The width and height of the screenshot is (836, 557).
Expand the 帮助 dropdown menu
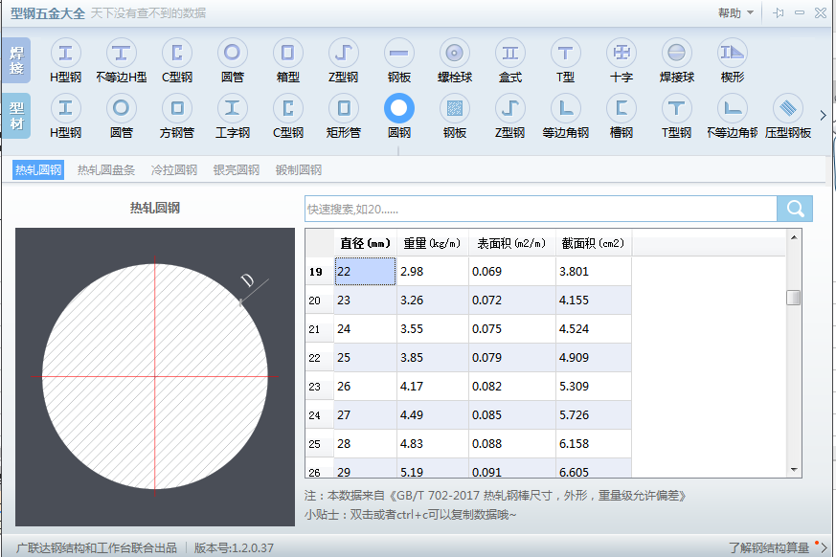(735, 12)
